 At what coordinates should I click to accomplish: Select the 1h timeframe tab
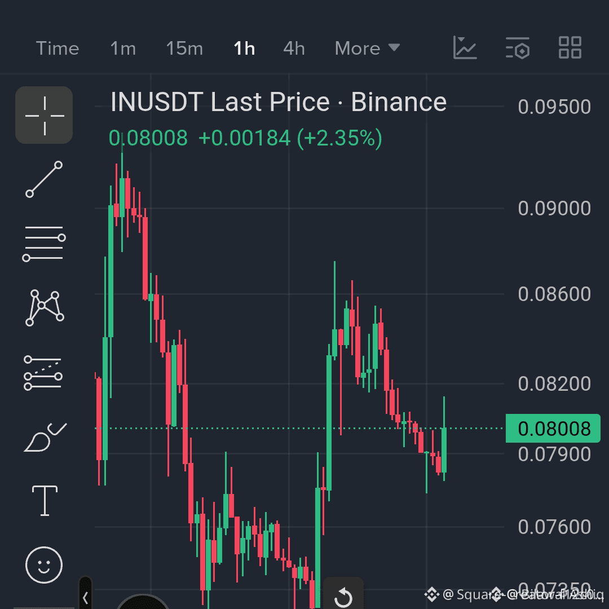pyautogui.click(x=244, y=48)
